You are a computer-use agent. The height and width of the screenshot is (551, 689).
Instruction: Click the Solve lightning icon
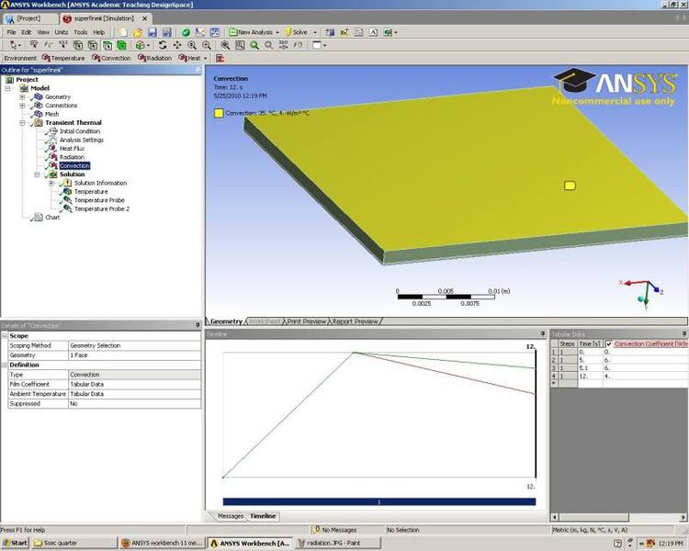click(288, 32)
